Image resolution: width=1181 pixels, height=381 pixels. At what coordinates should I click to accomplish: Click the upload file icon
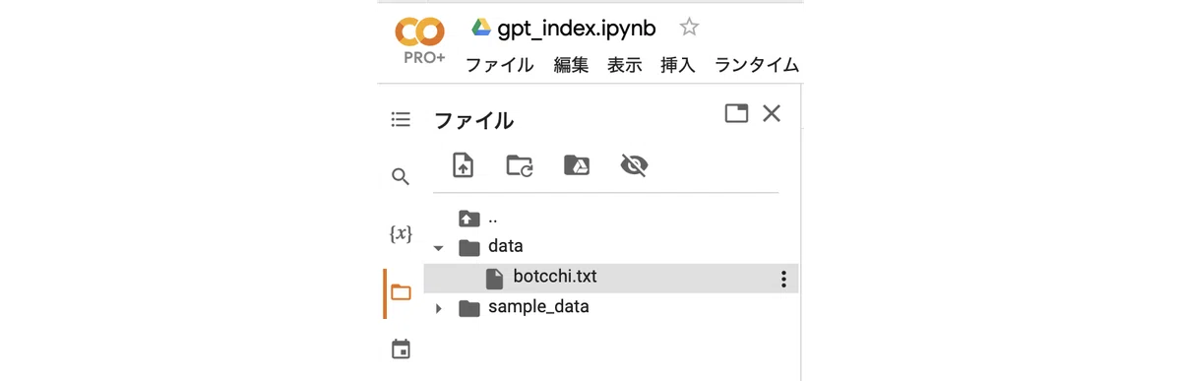click(463, 165)
